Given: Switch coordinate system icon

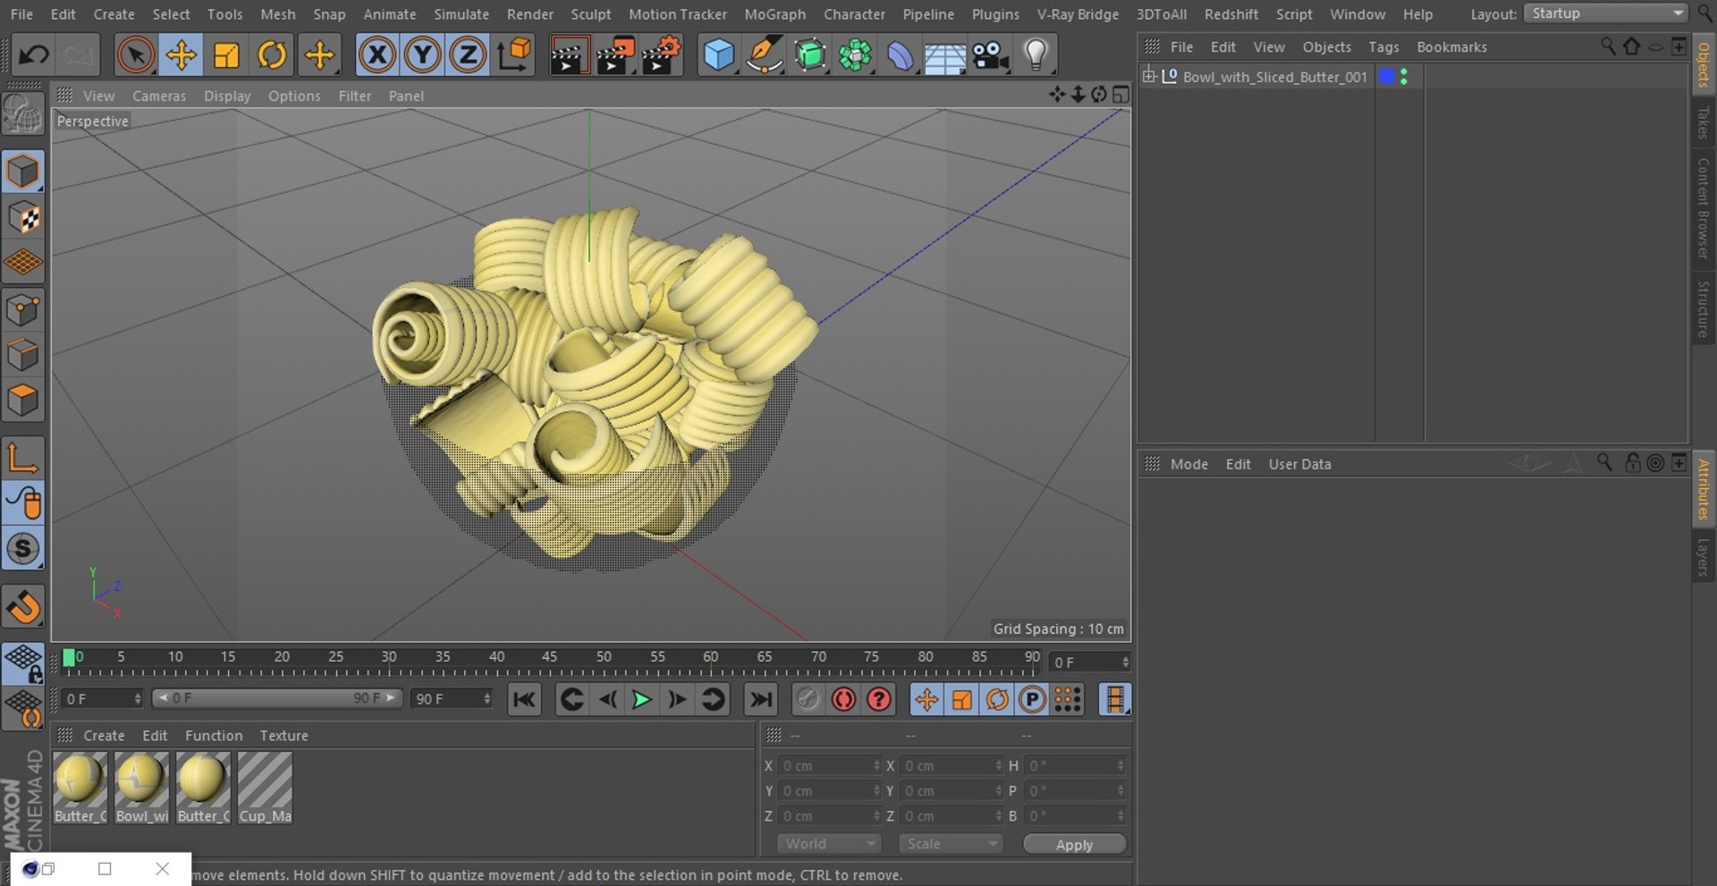Looking at the screenshot, I should coord(515,55).
